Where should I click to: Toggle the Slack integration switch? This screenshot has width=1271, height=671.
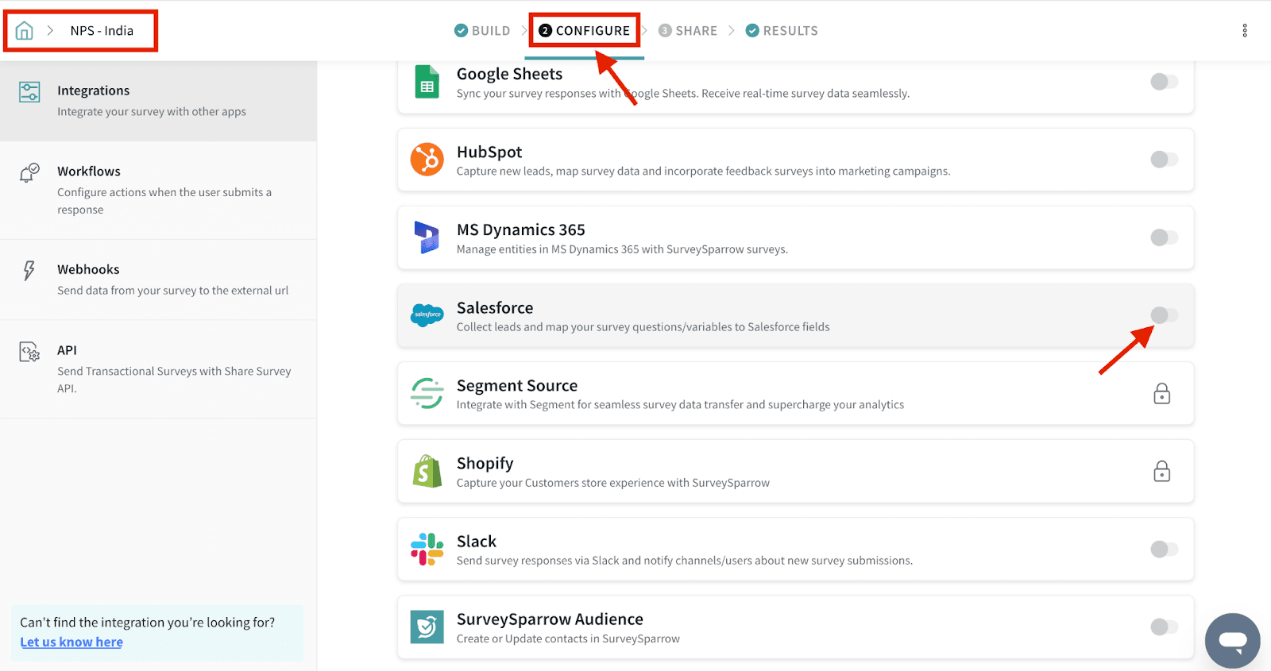pyautogui.click(x=1164, y=550)
